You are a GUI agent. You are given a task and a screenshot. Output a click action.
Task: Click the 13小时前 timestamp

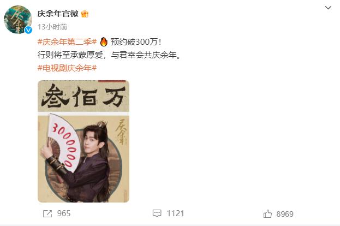tap(52, 27)
